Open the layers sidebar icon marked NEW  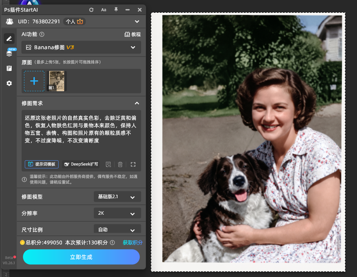click(x=9, y=53)
